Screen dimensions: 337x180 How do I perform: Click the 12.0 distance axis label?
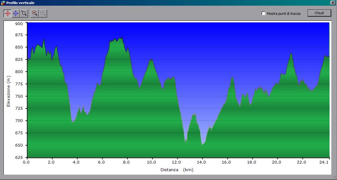point(176,162)
